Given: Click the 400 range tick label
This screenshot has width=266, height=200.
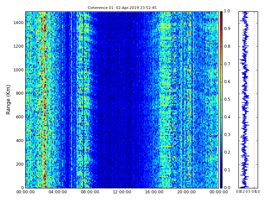Looking at the screenshot, I should [x=20, y=141].
